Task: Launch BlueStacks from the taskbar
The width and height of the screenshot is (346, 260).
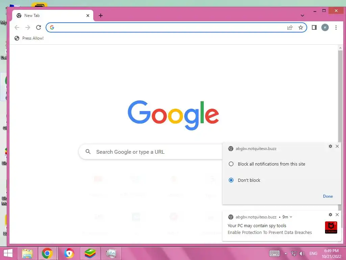Action: pos(90,253)
